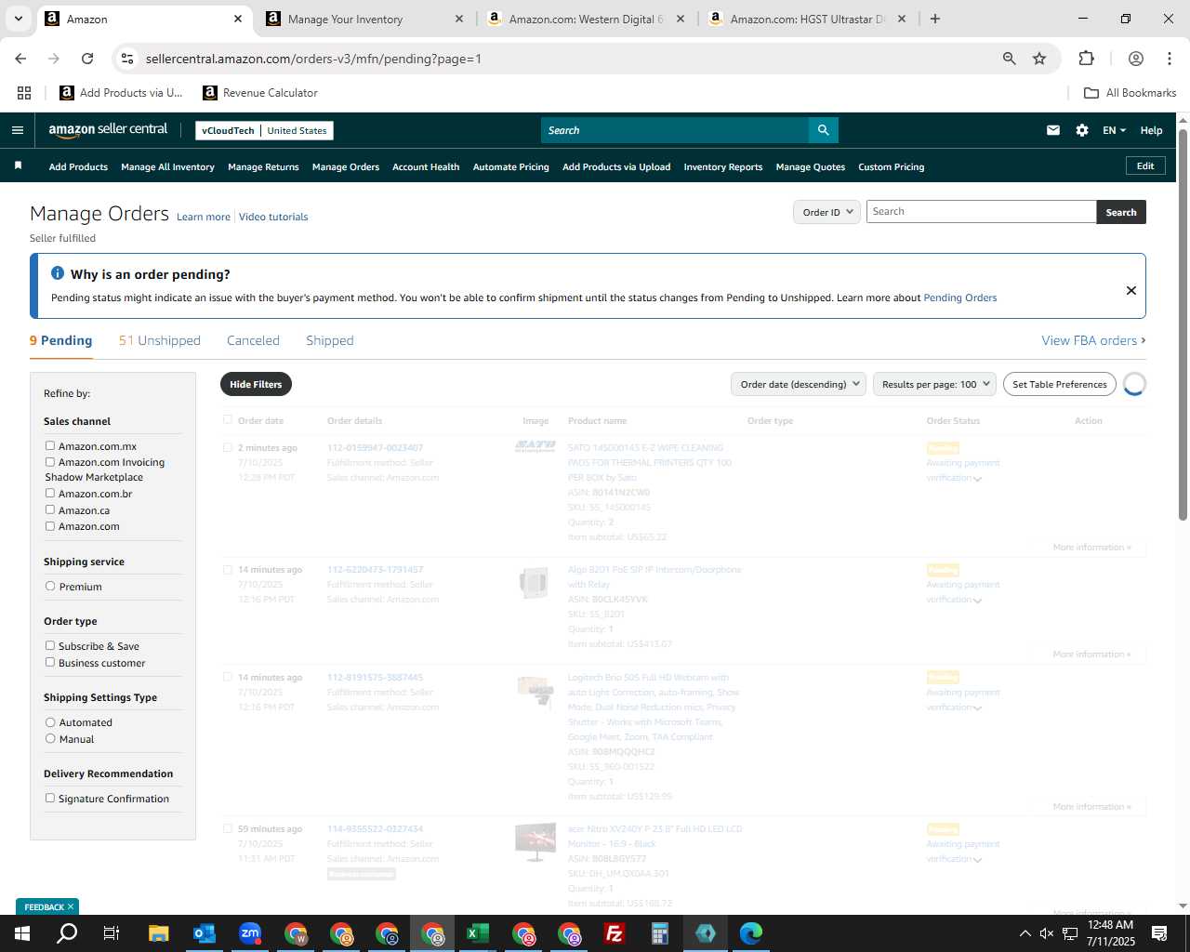1190x952 pixels.
Task: Expand Awaiting payment verification for SATO order
Action: (978, 479)
